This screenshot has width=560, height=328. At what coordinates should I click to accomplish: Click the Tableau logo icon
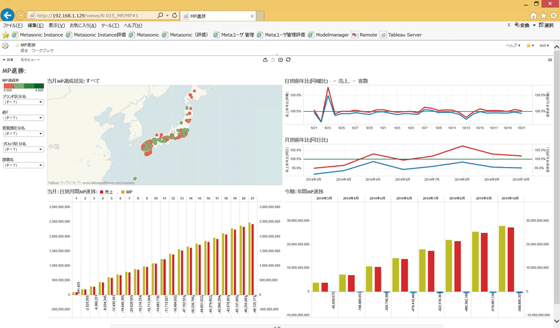[6, 46]
